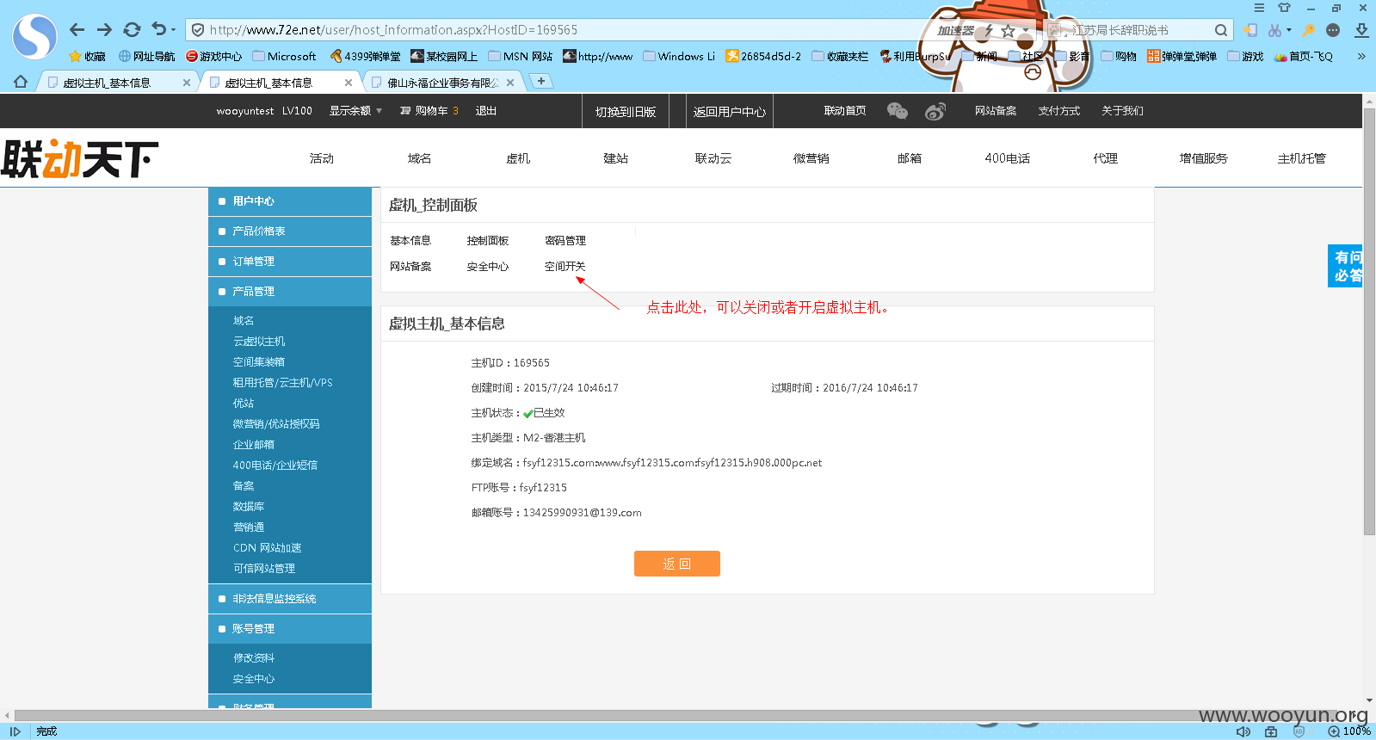The image size is (1376, 740).
Task: Toggle 空间开关 for the virtual host
Action: (x=565, y=267)
